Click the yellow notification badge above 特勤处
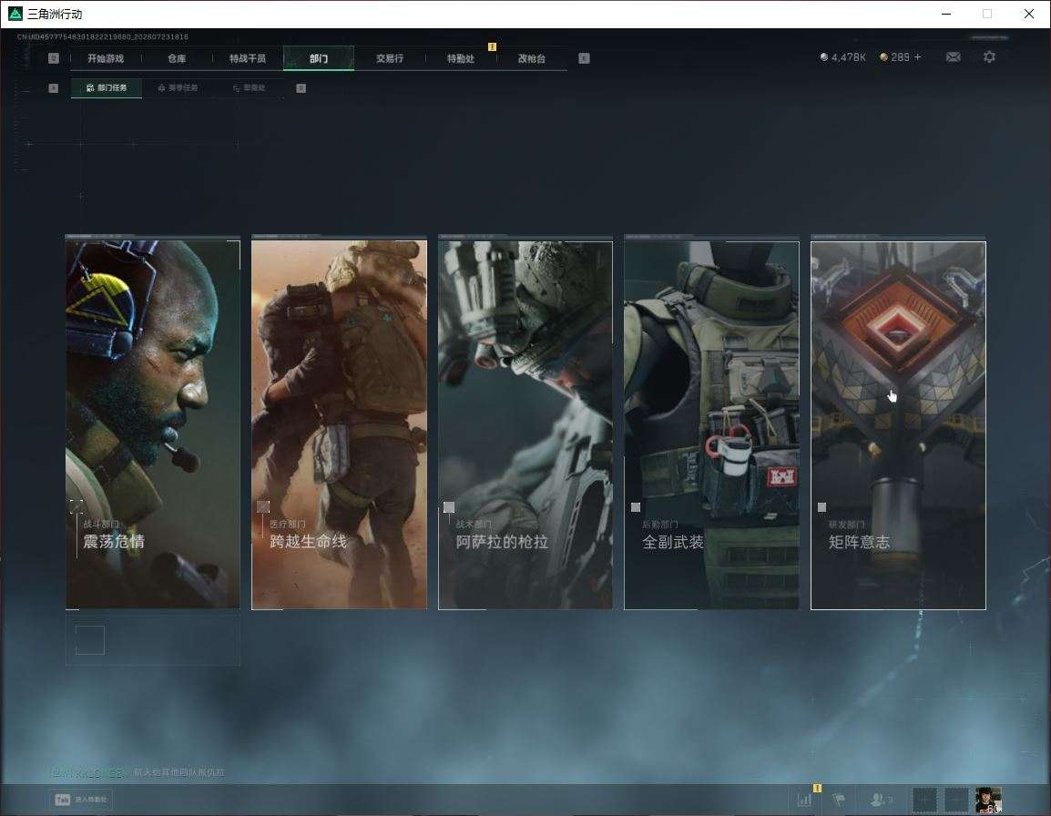This screenshot has height=816, width=1051. (x=492, y=46)
